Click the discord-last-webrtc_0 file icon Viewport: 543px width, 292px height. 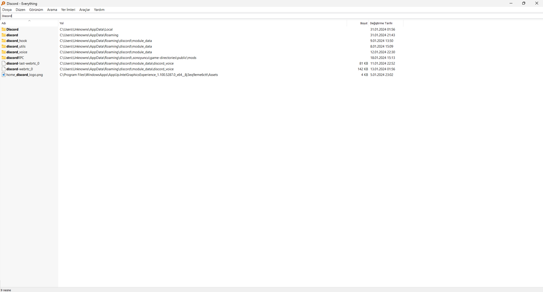[4, 63]
